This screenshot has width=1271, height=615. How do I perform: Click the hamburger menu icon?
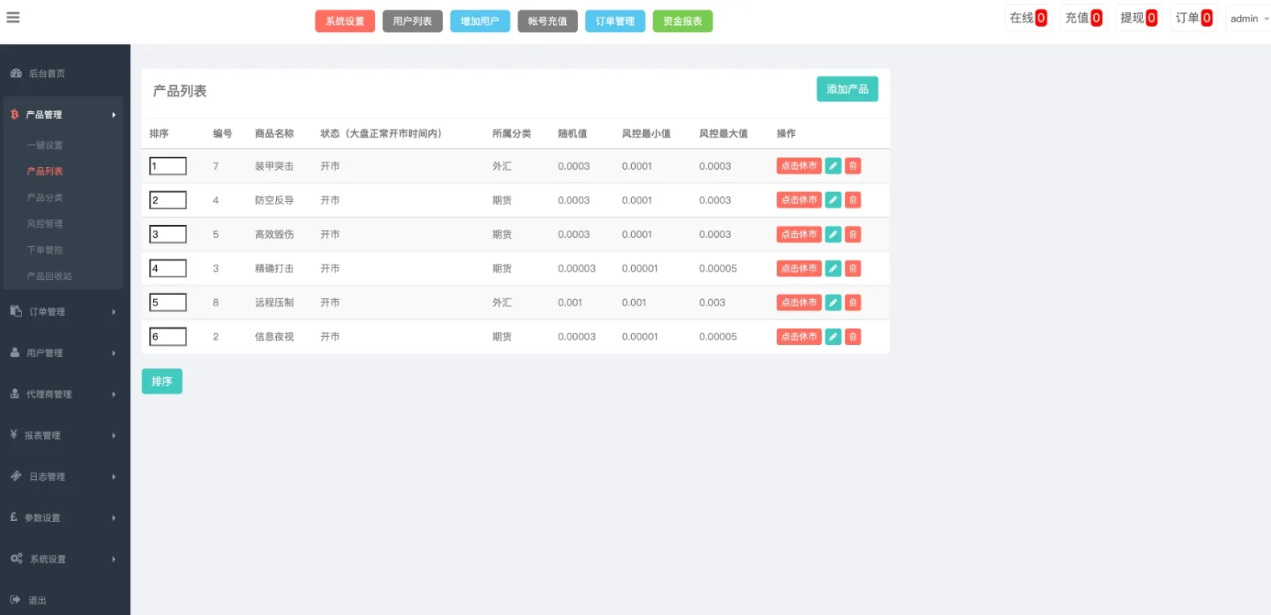(x=13, y=17)
